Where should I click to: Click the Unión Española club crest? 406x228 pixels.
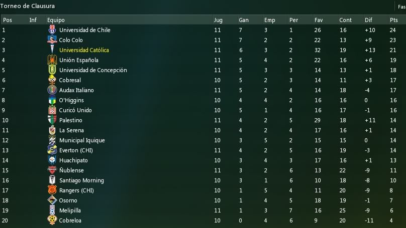coord(52,60)
